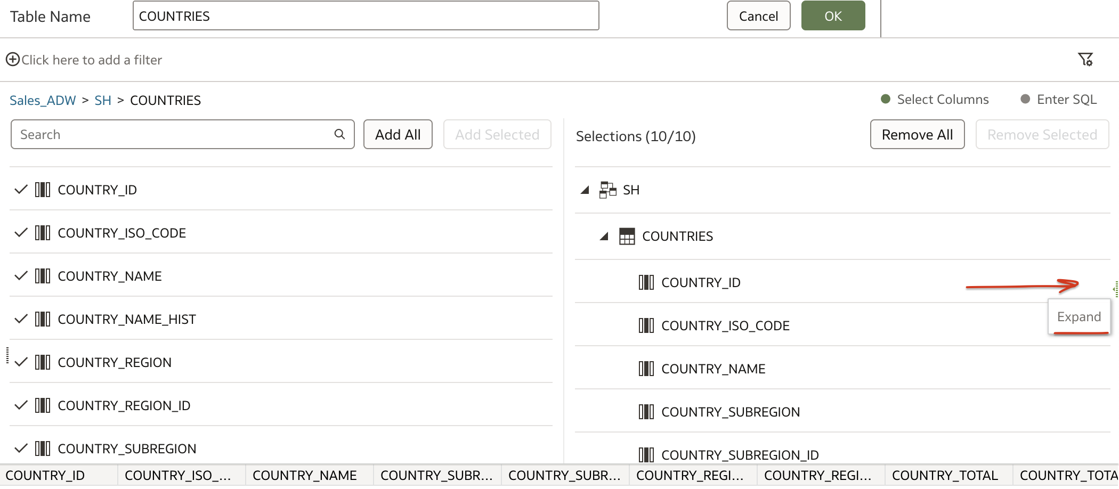Select COUNTRY_NAME row in Selections tree
Image resolution: width=1119 pixels, height=489 pixels.
click(x=842, y=369)
